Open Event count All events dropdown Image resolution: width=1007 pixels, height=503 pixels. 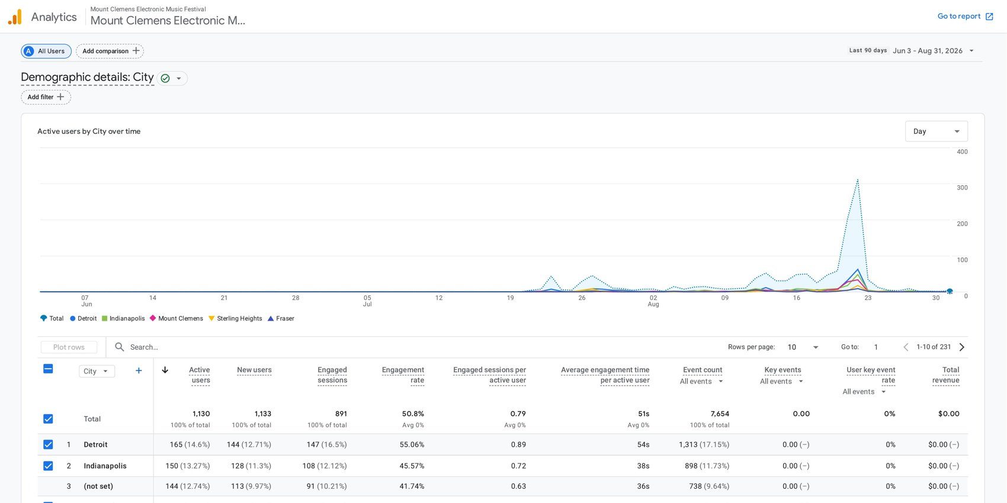702,382
